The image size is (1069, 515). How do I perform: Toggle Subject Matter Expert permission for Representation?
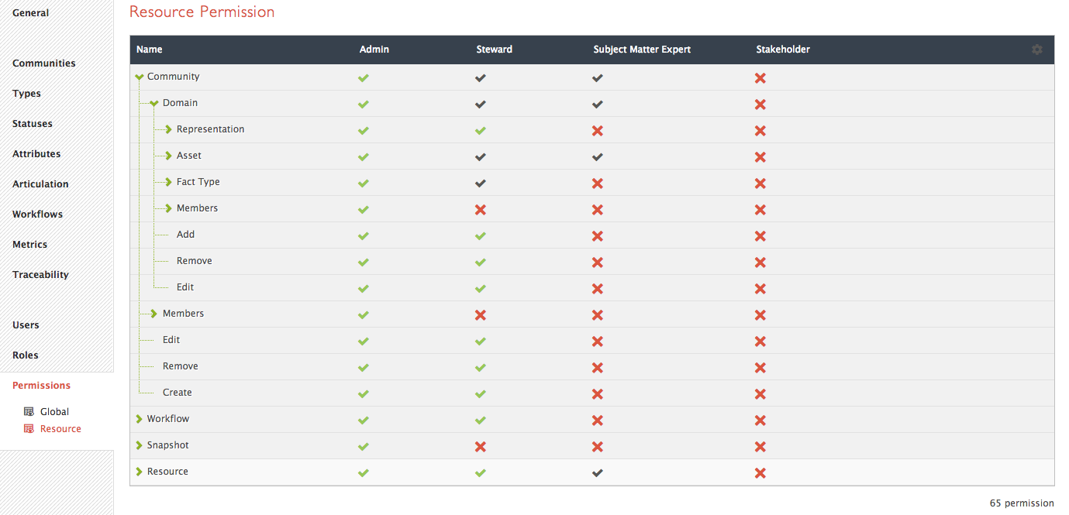tap(598, 130)
